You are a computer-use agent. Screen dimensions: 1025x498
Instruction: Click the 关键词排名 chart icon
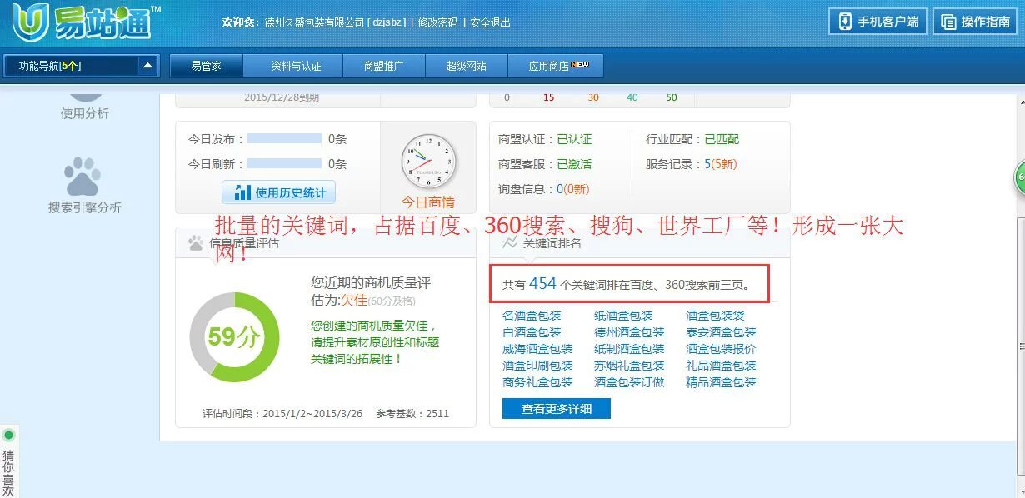(x=510, y=243)
